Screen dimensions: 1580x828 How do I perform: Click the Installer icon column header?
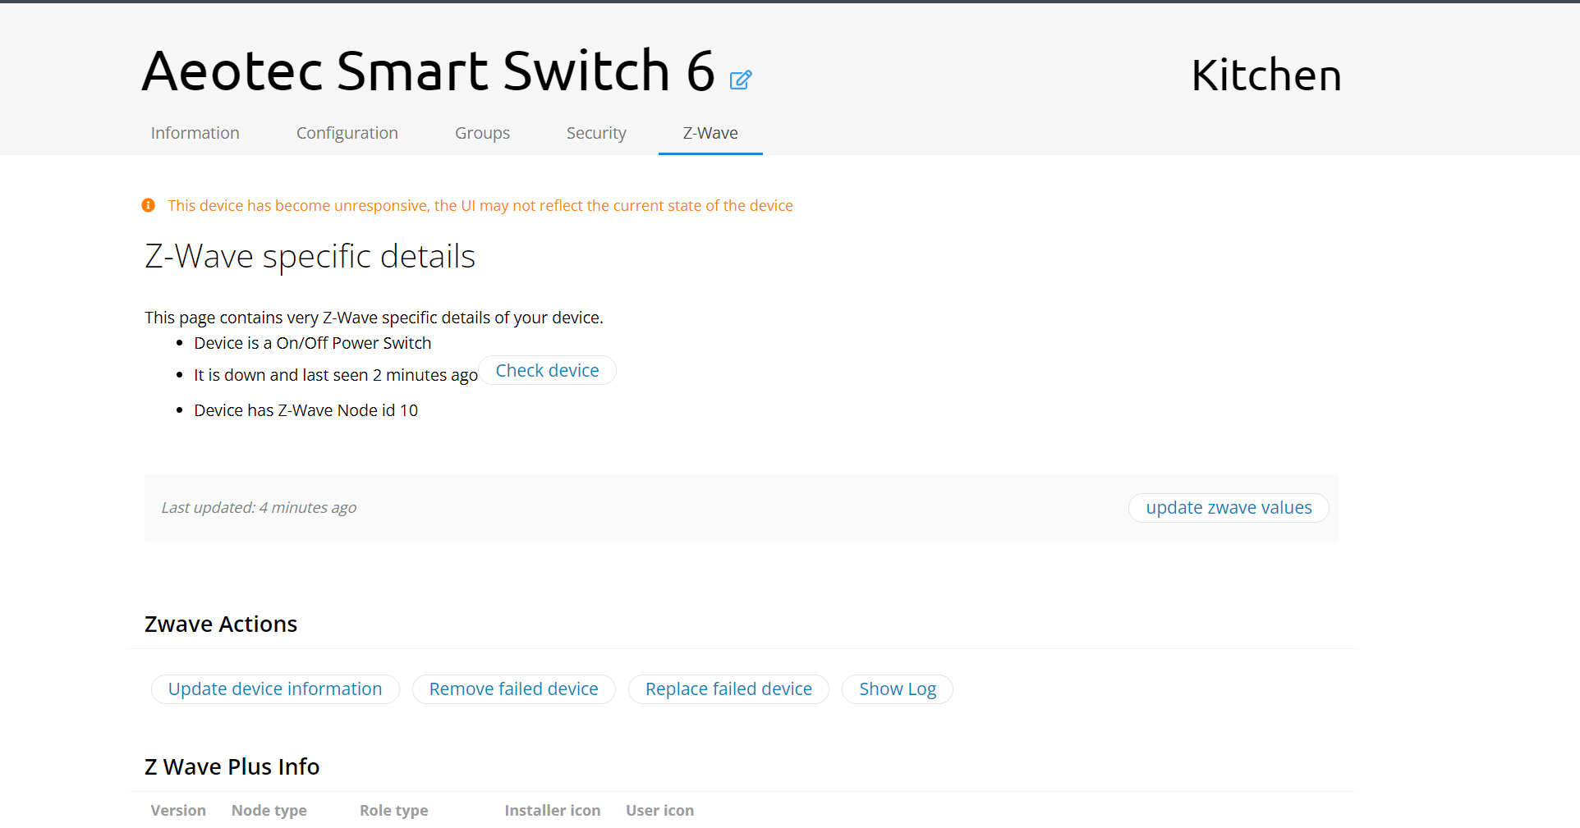pyautogui.click(x=552, y=811)
